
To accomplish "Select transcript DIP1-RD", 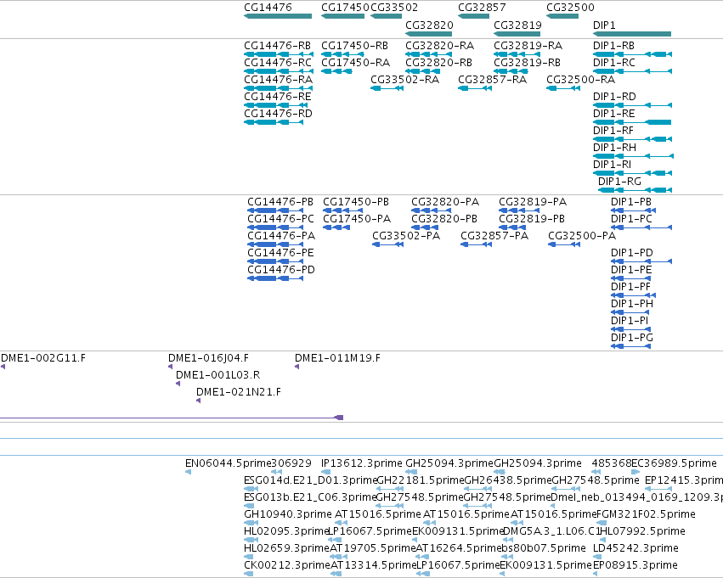I will [614, 97].
